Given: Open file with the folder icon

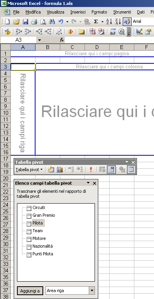Looking at the screenshot, I should pos(17,22).
